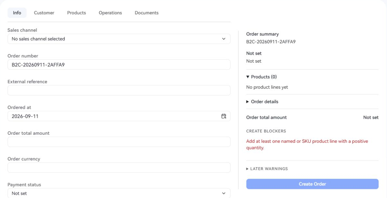
Task: Click the Sales channel dropdown chevron
Action: pos(224,39)
